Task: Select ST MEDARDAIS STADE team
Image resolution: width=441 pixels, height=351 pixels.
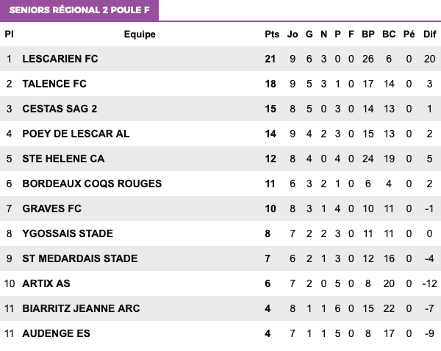Action: click(80, 258)
